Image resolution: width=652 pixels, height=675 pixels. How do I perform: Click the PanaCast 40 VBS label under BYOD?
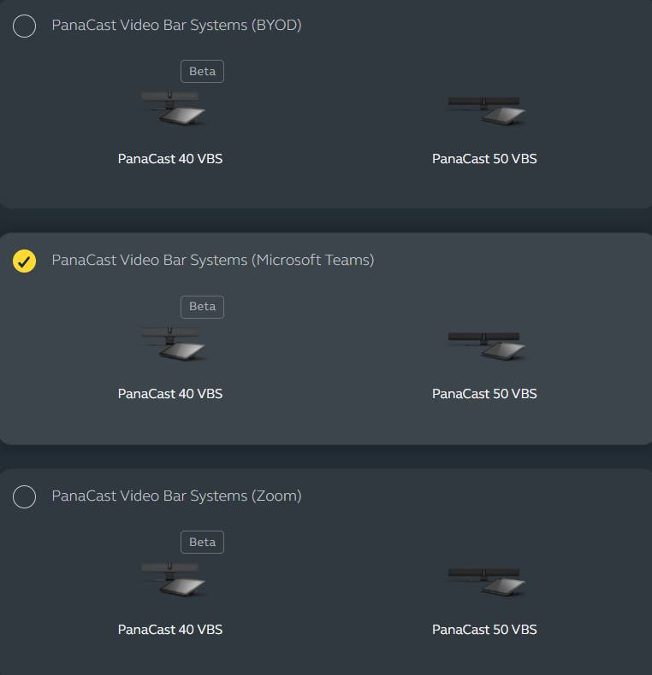[170, 159]
